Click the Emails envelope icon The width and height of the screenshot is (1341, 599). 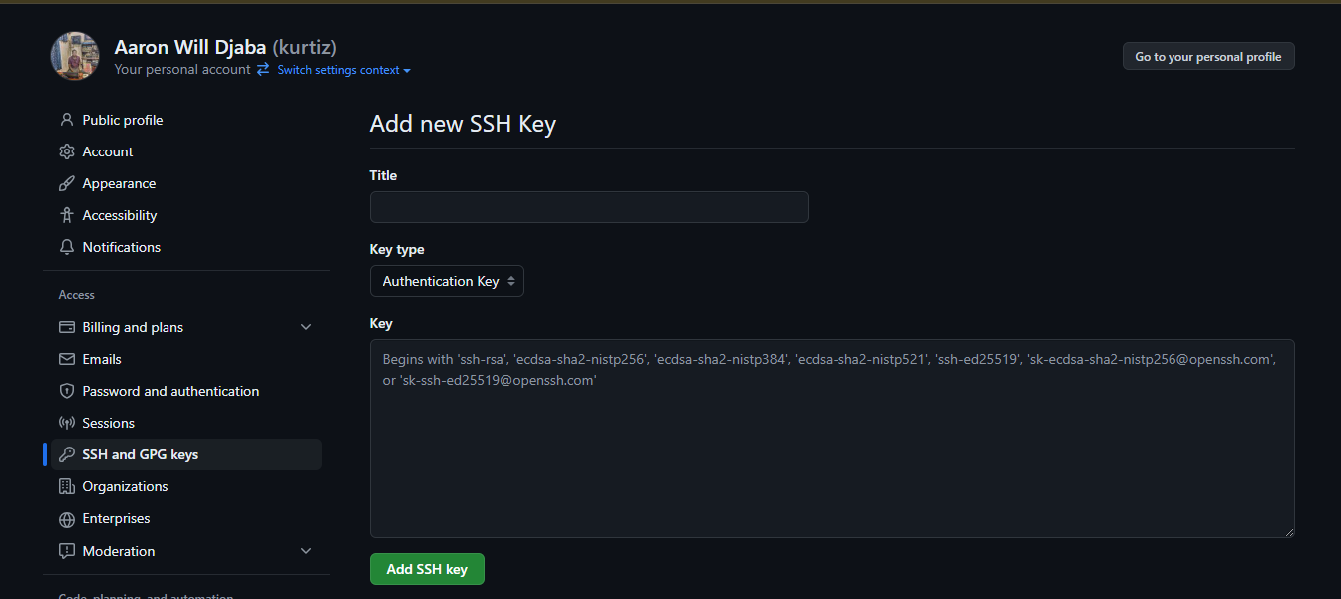coord(67,359)
